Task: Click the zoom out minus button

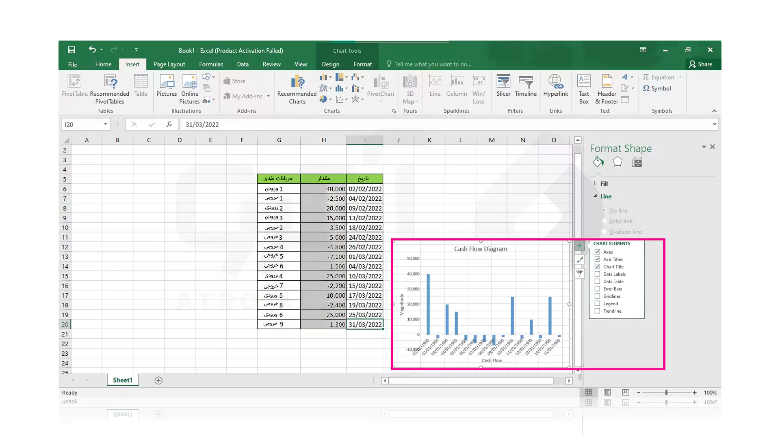Action: pos(639,393)
